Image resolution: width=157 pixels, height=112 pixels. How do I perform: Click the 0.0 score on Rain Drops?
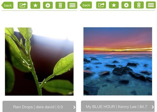(x=60, y=107)
